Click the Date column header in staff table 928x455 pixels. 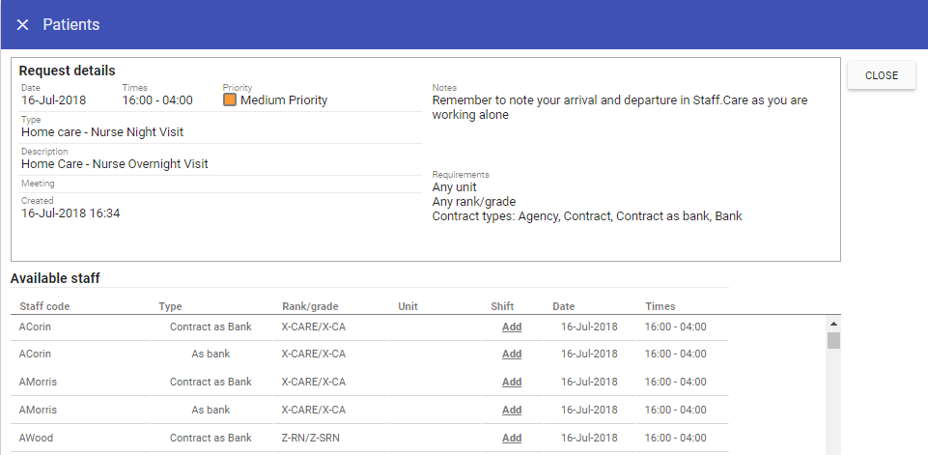[x=564, y=307]
